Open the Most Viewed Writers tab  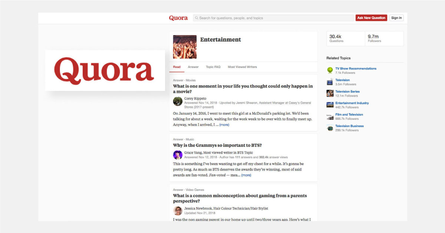242,67
